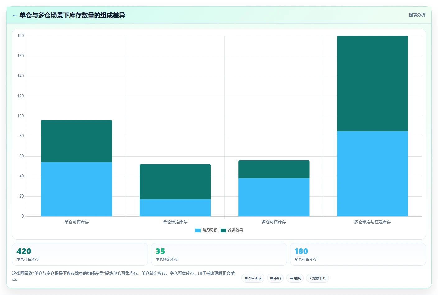
Task: Click the description paragraph below the cards
Action: coord(123,276)
